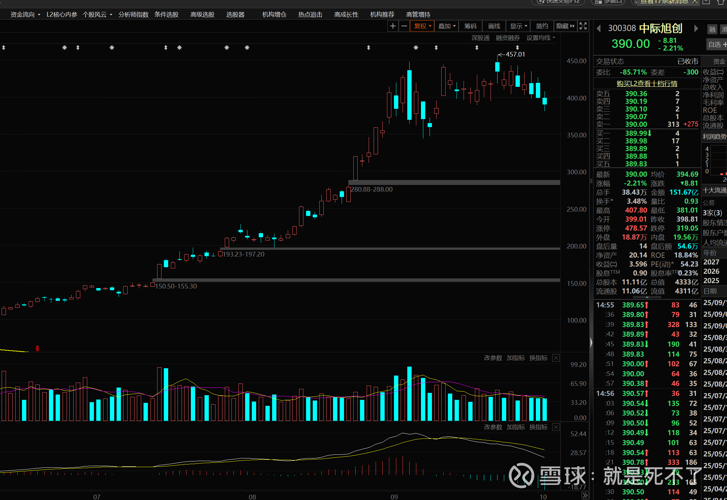
Task: Toggle 筹码 chip distribution view
Action: tap(470, 26)
